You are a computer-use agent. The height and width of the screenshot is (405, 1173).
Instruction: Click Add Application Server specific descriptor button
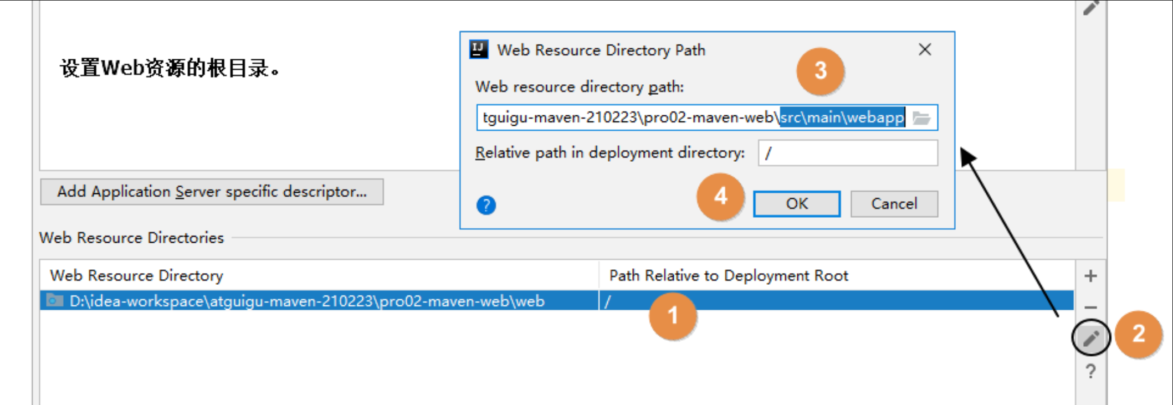click(212, 192)
